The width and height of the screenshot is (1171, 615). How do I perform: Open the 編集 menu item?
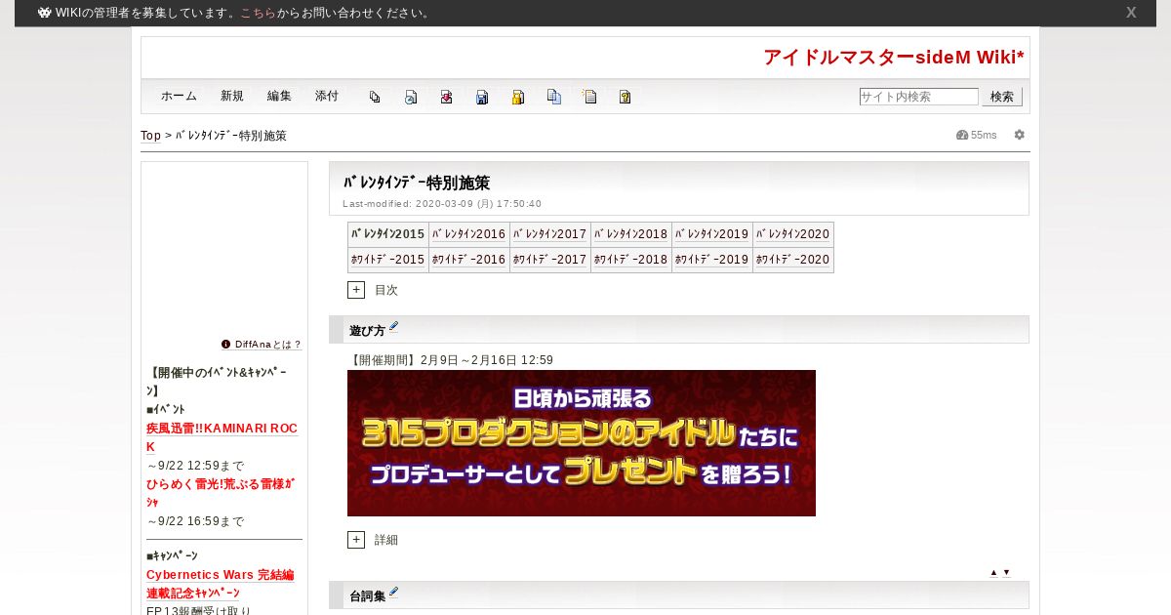point(279,97)
